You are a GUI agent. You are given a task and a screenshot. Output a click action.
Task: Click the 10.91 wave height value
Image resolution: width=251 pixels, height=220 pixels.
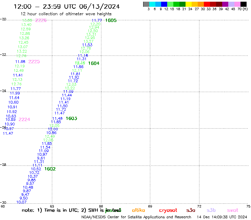(x=12, y=107)
